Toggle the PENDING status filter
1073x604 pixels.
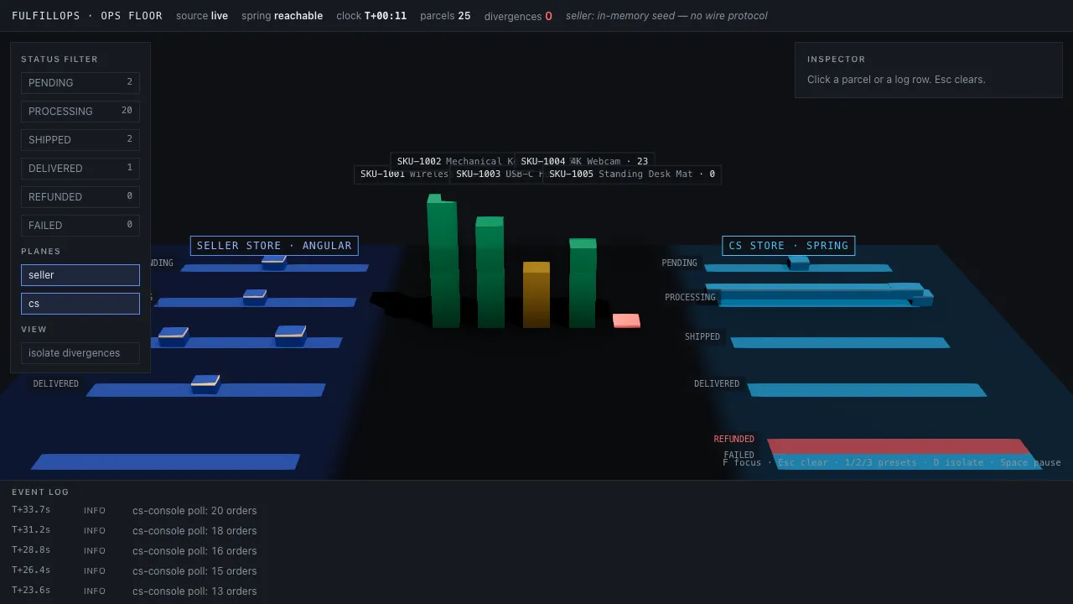coord(80,82)
